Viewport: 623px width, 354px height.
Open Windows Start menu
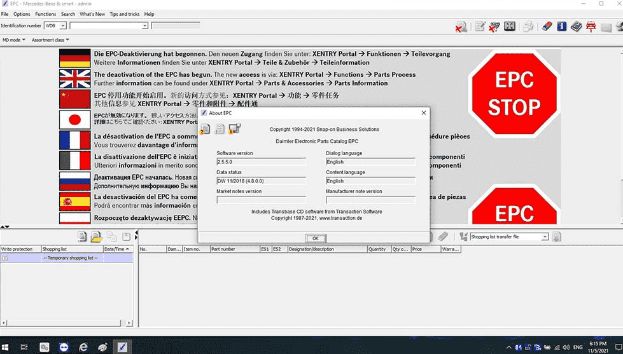(x=5, y=347)
